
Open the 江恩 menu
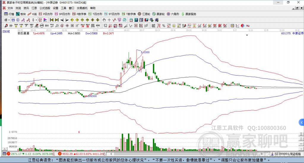(34, 8)
